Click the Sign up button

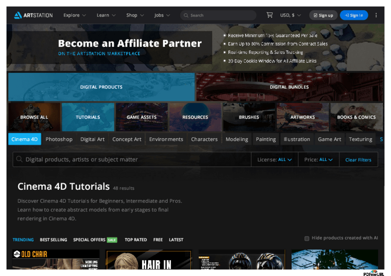(323, 15)
